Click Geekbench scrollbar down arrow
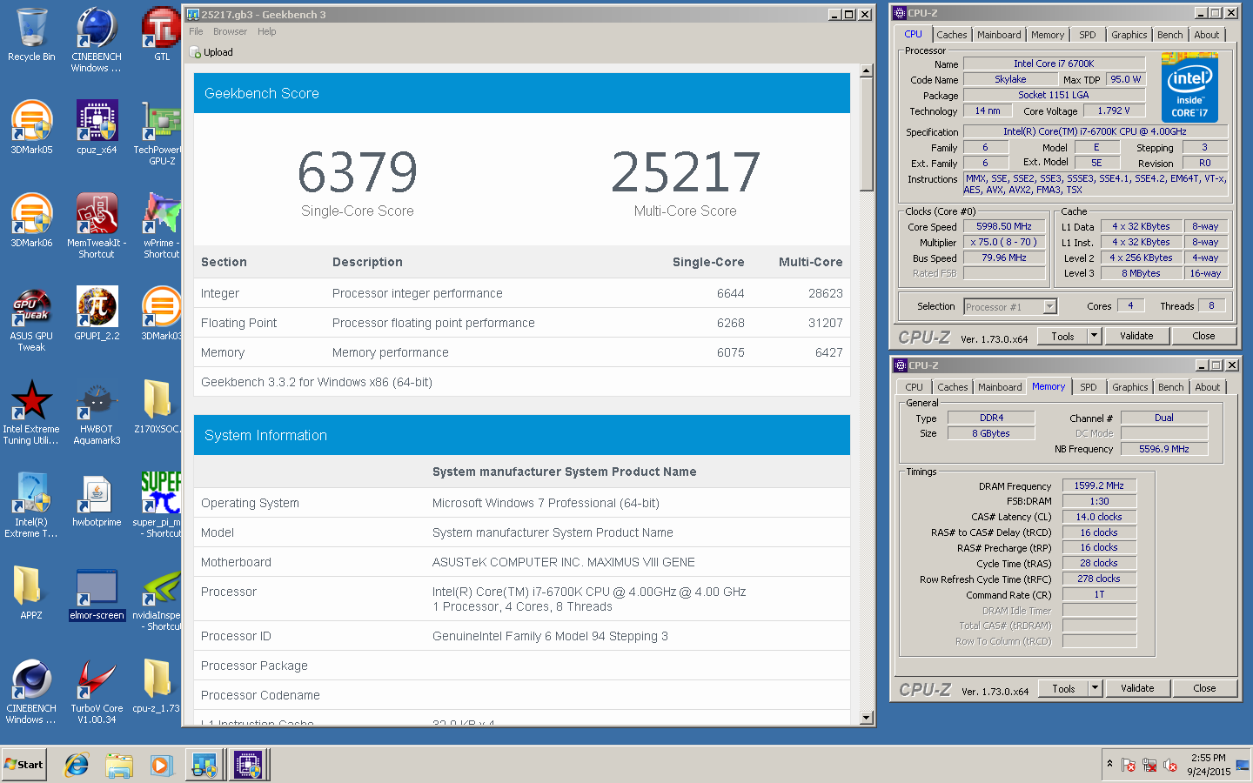Image resolution: width=1253 pixels, height=783 pixels. 866,718
